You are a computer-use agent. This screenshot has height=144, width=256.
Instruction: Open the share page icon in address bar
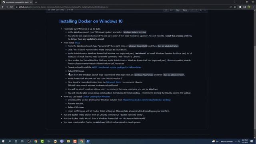click(230, 7)
